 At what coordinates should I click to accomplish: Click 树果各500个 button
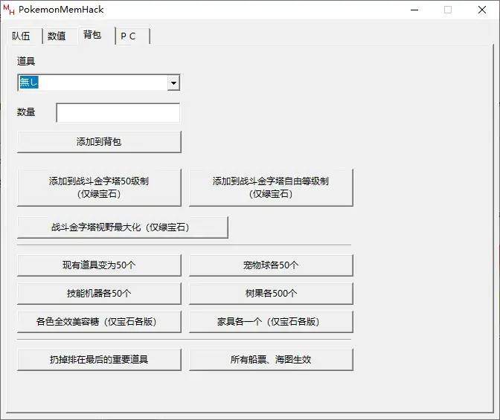(x=271, y=294)
